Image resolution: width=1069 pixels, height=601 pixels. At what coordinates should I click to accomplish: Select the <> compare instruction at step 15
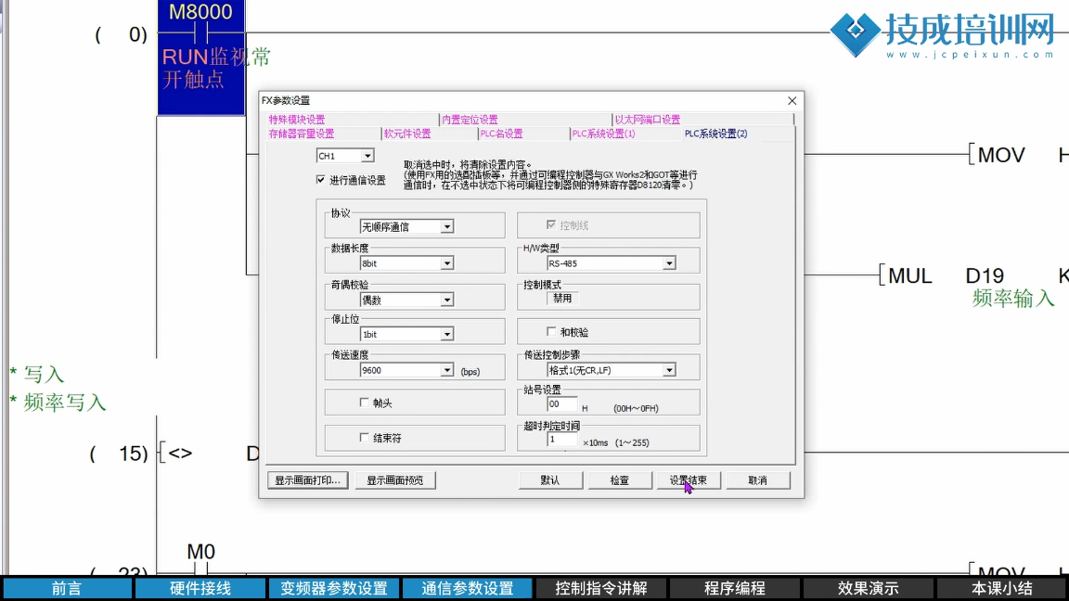(x=181, y=454)
